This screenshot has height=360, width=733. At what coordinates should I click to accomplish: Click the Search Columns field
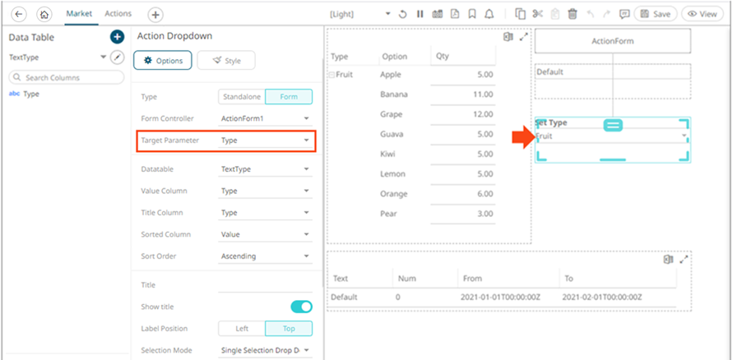coord(63,77)
